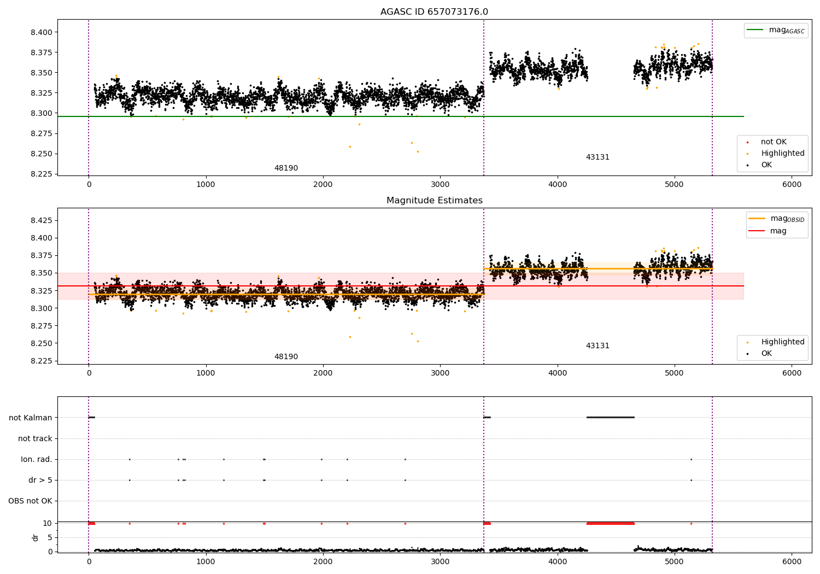The width and height of the screenshot is (820, 574).
Task: Click the "Ion. rad." row label
Action: coord(37,460)
